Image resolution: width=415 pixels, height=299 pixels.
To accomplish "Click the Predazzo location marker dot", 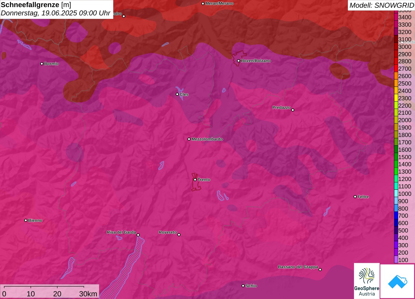I will (x=293, y=110).
